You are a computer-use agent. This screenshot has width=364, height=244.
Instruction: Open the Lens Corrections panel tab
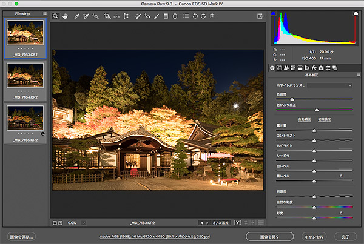(x=307, y=68)
